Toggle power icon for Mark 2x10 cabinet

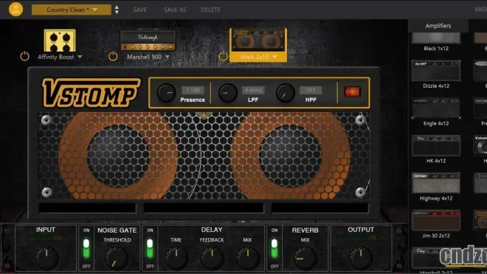[223, 56]
